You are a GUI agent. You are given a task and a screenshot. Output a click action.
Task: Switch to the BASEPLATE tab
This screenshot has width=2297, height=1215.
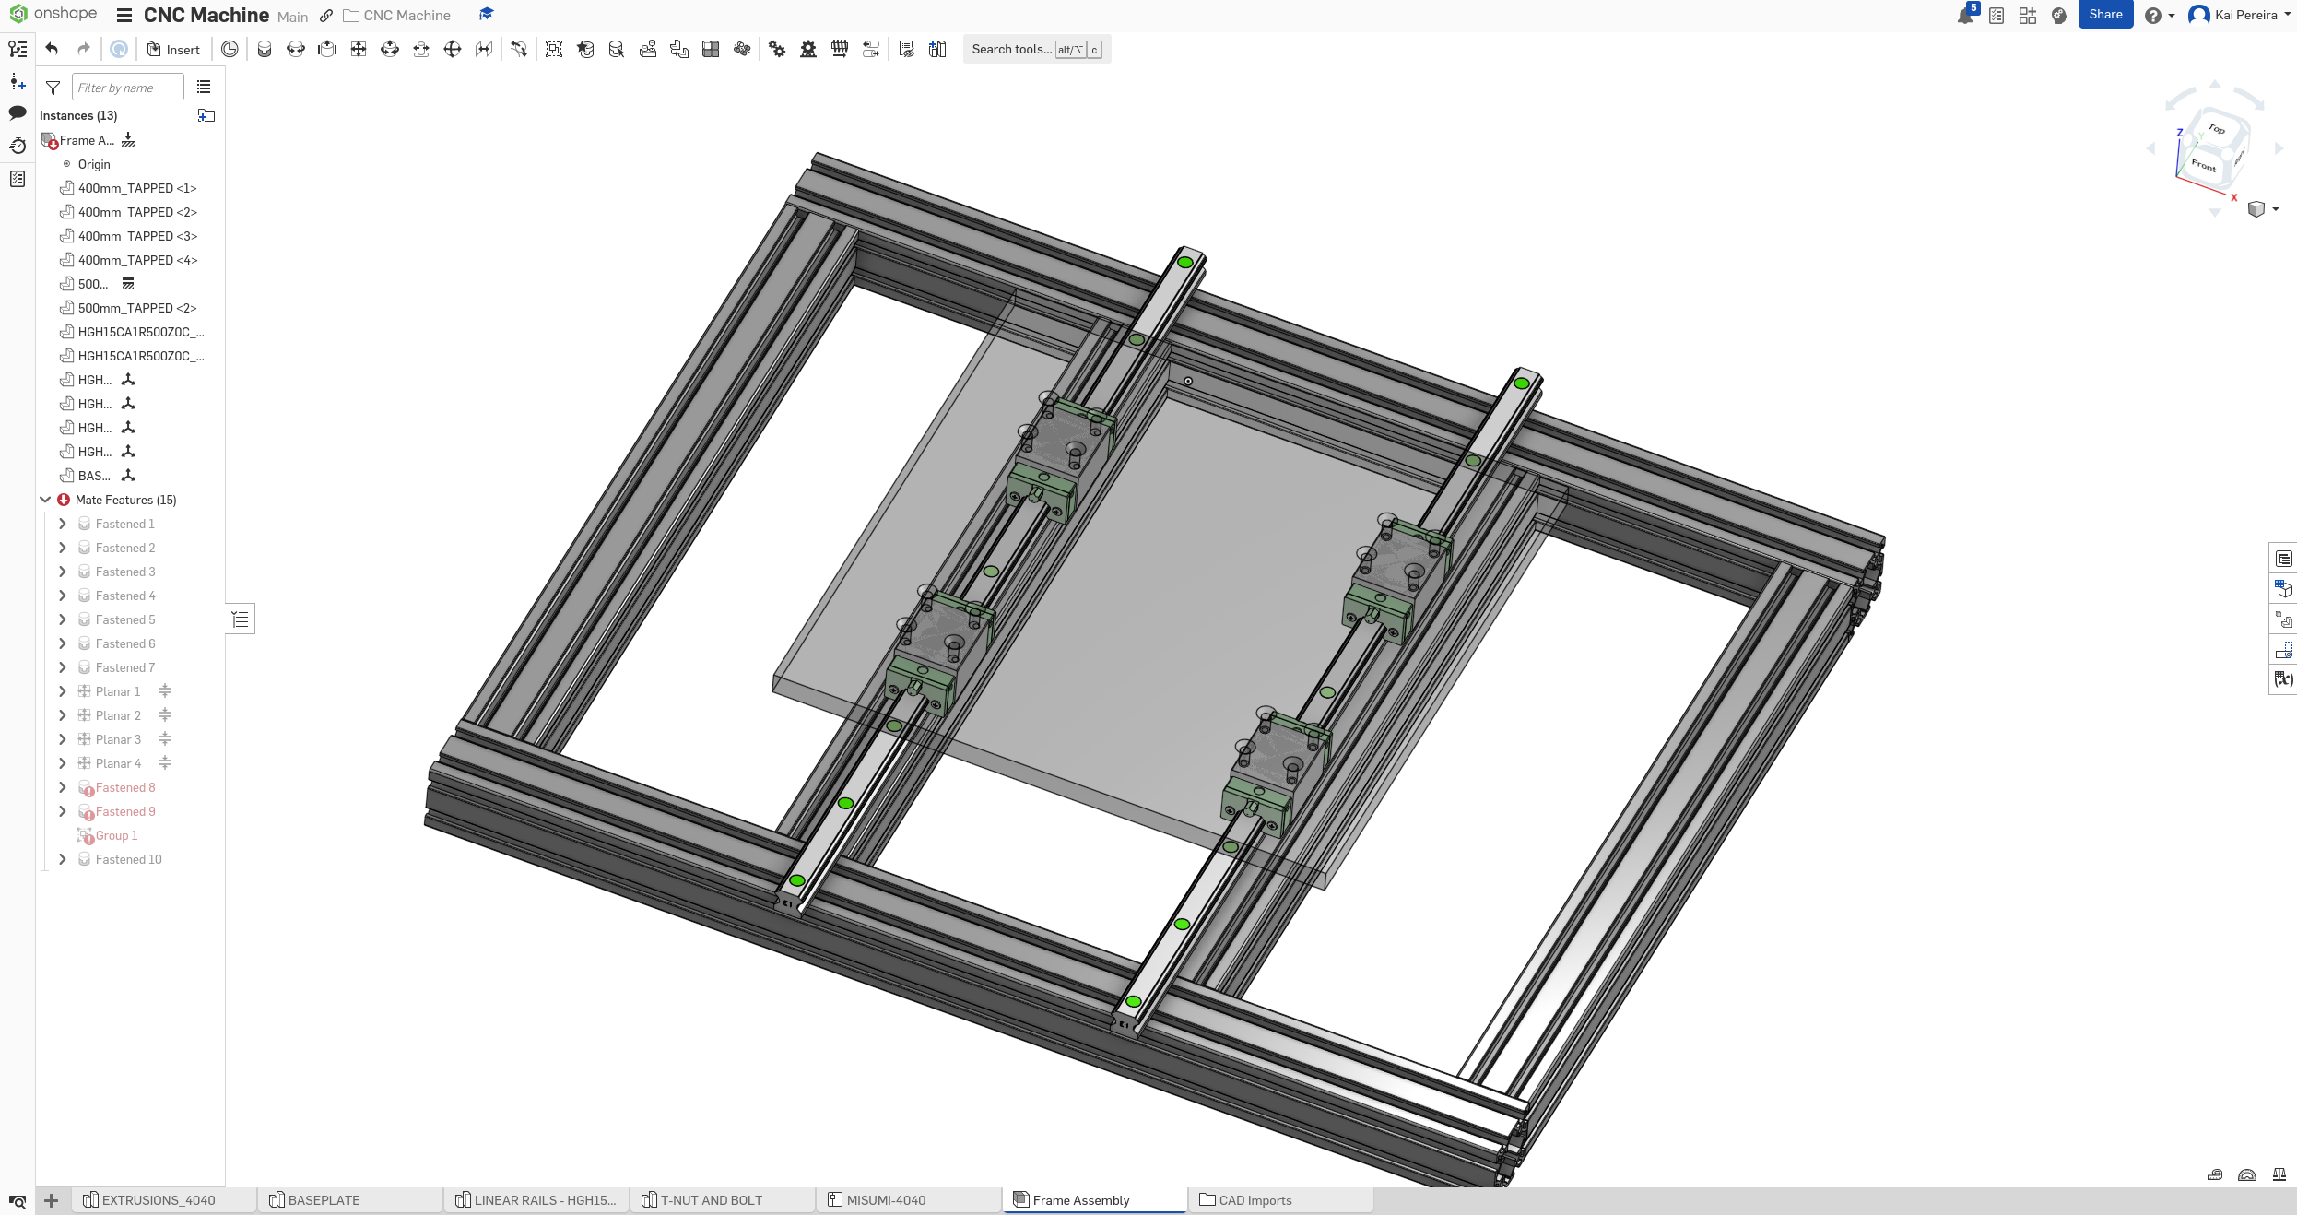(324, 1200)
